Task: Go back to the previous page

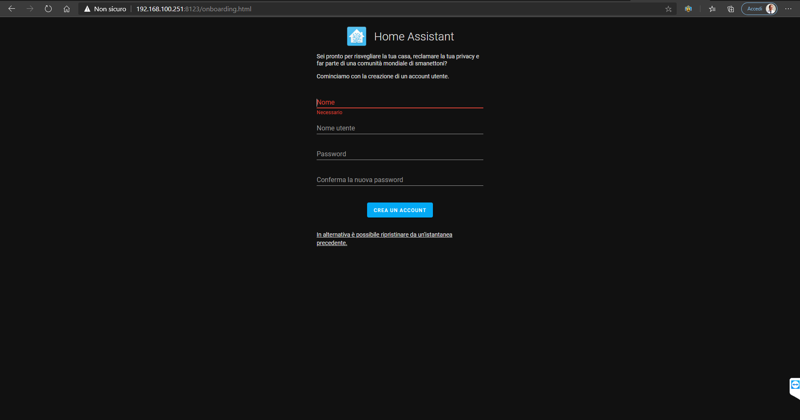Action: pos(12,9)
